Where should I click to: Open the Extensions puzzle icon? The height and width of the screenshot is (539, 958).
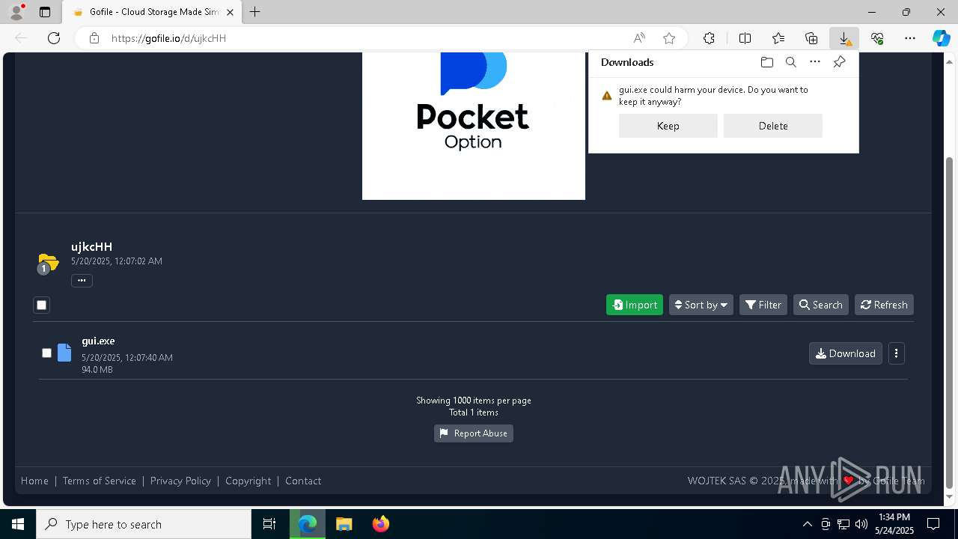pos(709,38)
